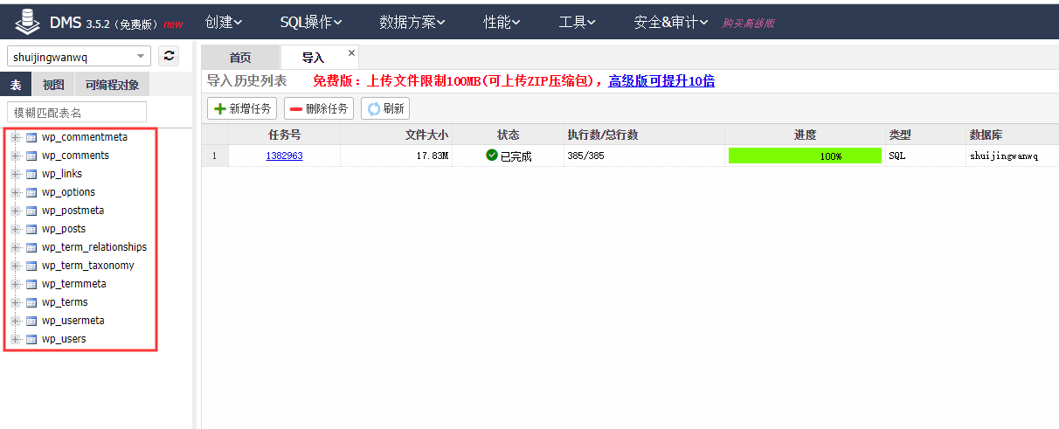Switch to the 视图 sidebar tab
Screen dimensions: 1059x429
coord(53,85)
